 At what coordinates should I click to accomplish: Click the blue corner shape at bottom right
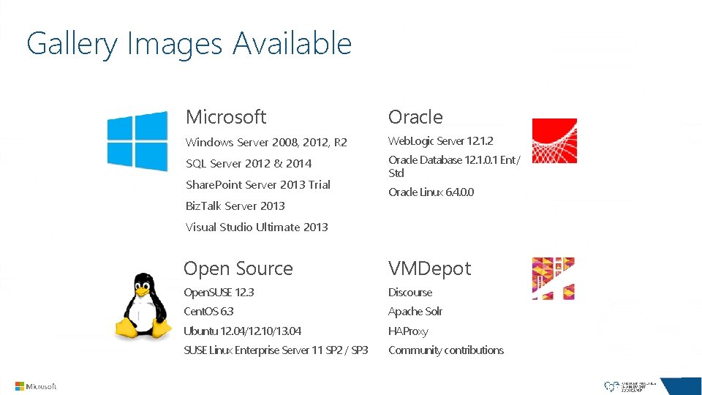coord(686,386)
